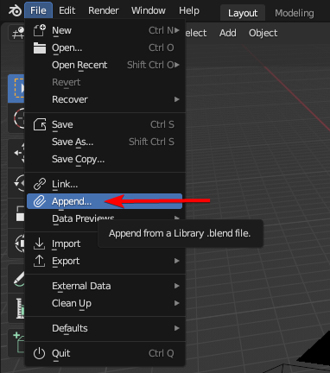Expand the Defaults submenu

pos(105,328)
